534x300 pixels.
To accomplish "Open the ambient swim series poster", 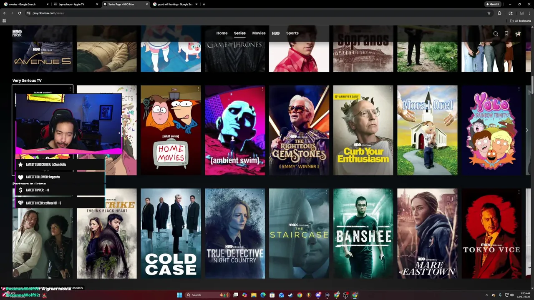I will 235,130.
